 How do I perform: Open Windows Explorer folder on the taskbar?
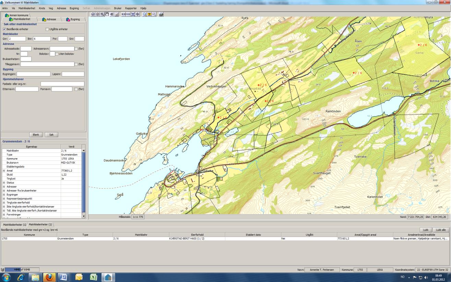35,277
